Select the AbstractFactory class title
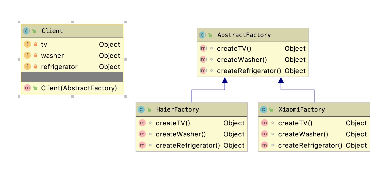Image resolution: width=391 pixels, height=179 pixels. click(x=244, y=35)
